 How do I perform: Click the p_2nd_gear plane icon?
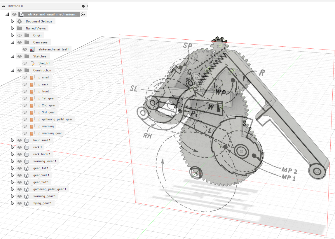pos(32,105)
